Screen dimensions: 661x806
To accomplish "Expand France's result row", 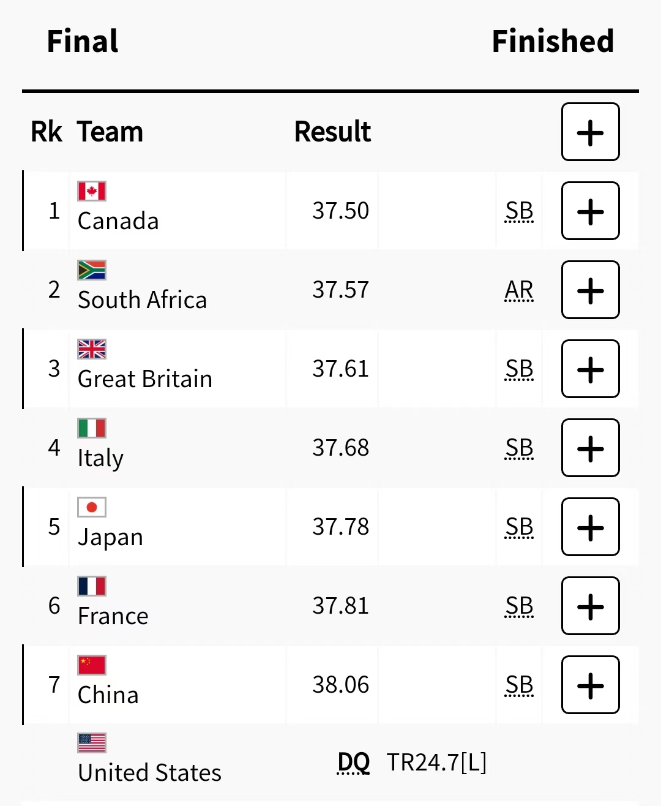I will point(590,606).
